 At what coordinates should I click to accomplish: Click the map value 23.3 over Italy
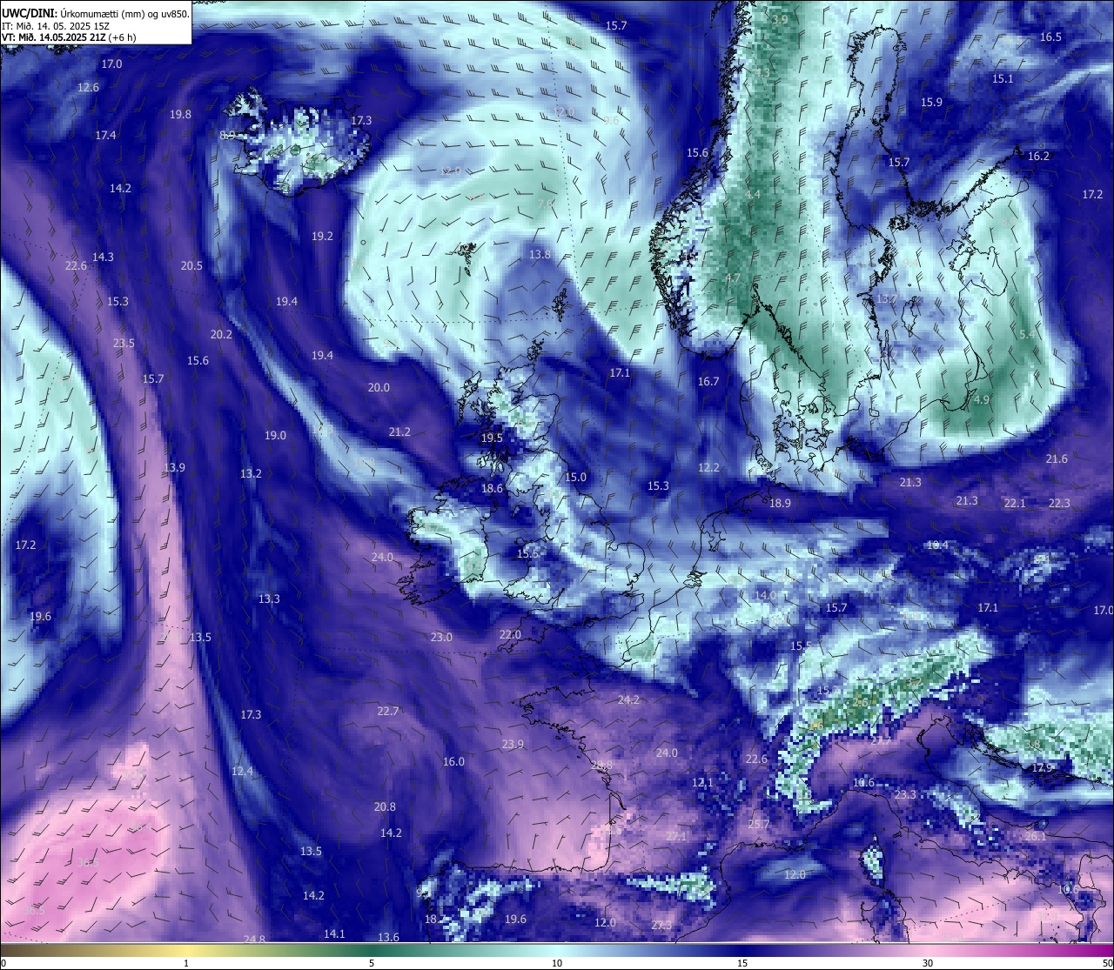coord(905,794)
